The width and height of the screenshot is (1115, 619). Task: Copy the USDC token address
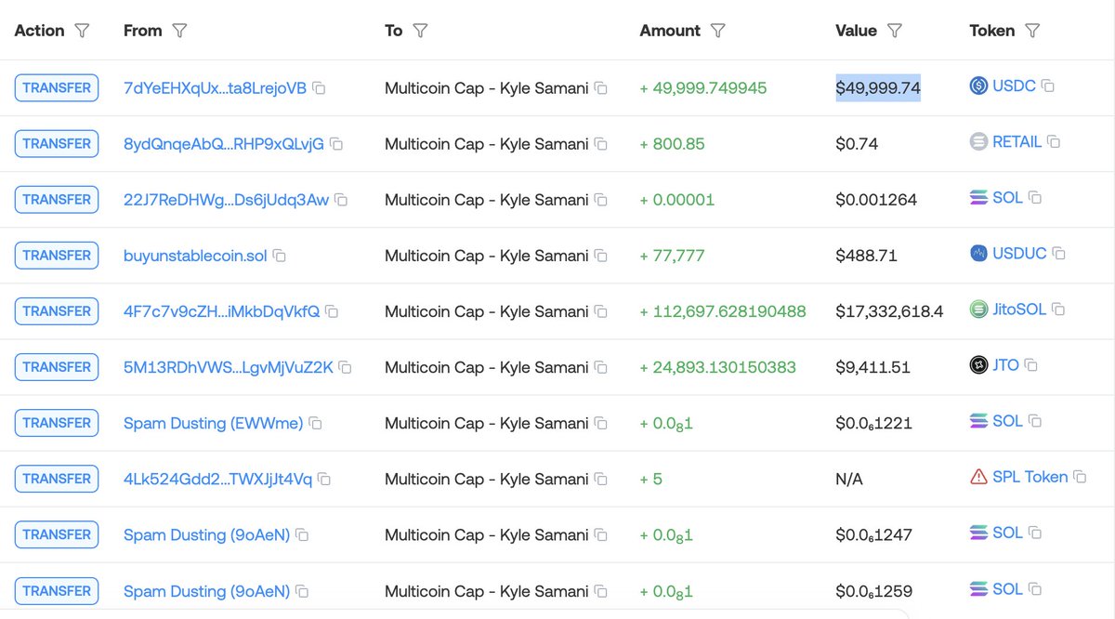(1047, 86)
